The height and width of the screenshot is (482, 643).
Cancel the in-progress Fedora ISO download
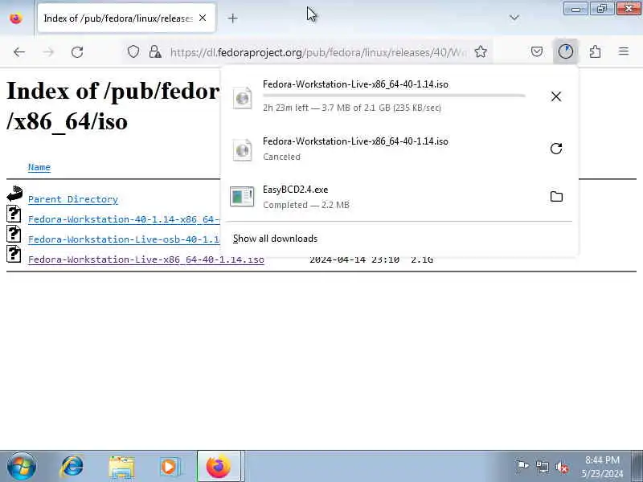pos(556,96)
